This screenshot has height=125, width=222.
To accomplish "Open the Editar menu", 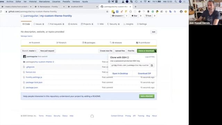I will [x=18, y=1].
